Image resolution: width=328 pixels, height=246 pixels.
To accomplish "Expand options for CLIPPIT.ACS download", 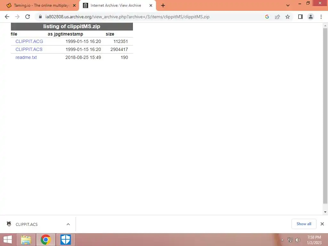I will click(x=68, y=224).
